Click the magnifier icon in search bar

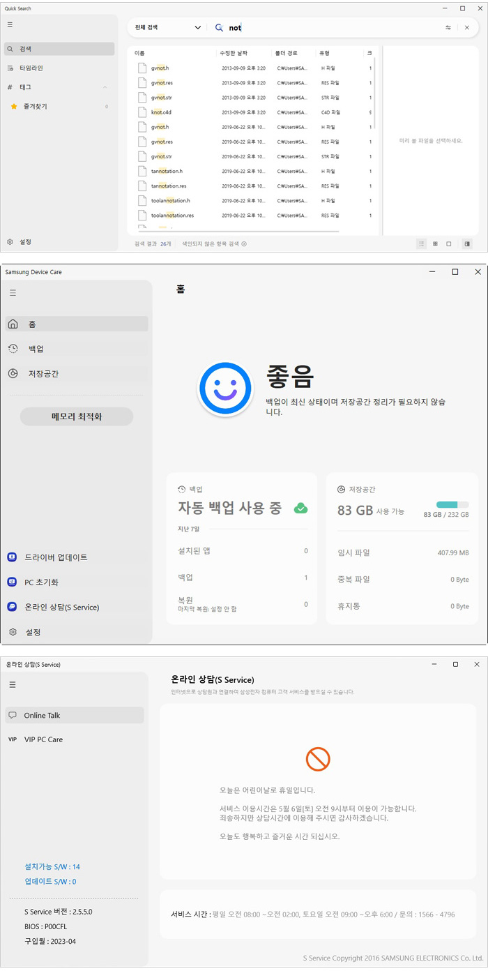click(x=219, y=27)
